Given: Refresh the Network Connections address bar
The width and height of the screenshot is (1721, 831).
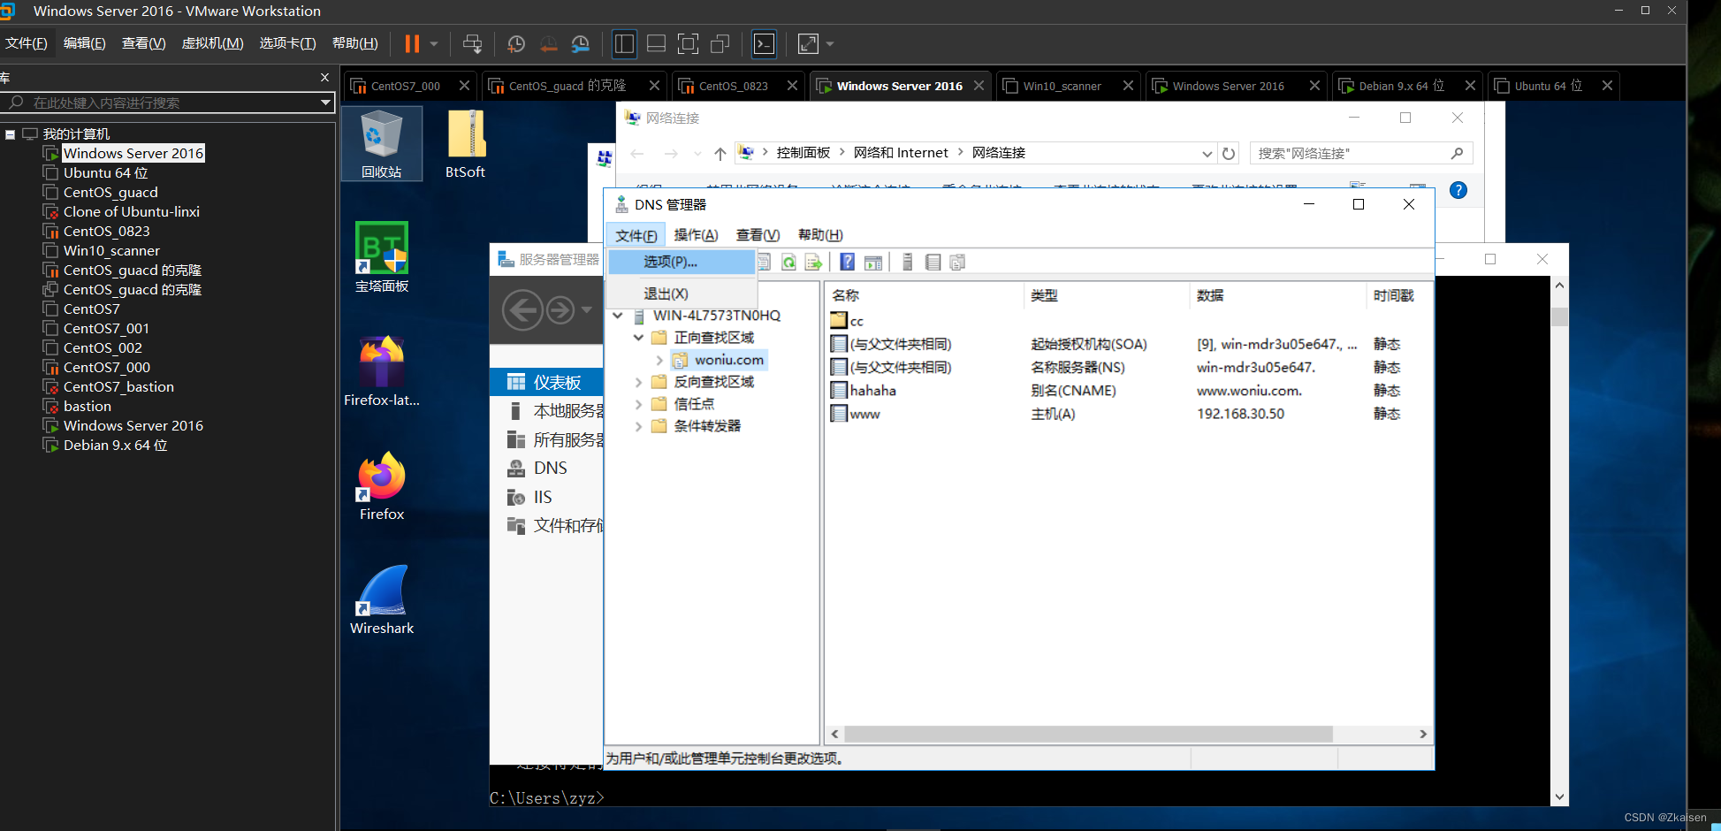Looking at the screenshot, I should click(x=1229, y=154).
